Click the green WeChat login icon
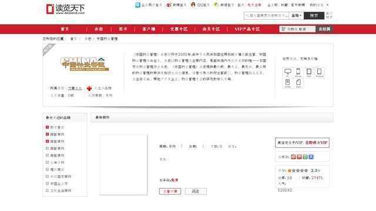Image resolution: width=376 pixels, height=211 pixels. (x=216, y=5)
